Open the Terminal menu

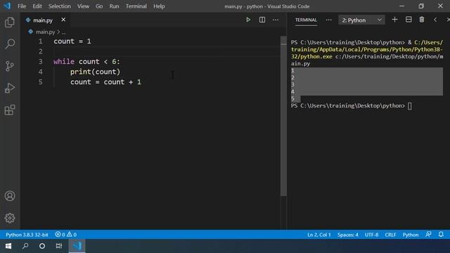coord(136,6)
